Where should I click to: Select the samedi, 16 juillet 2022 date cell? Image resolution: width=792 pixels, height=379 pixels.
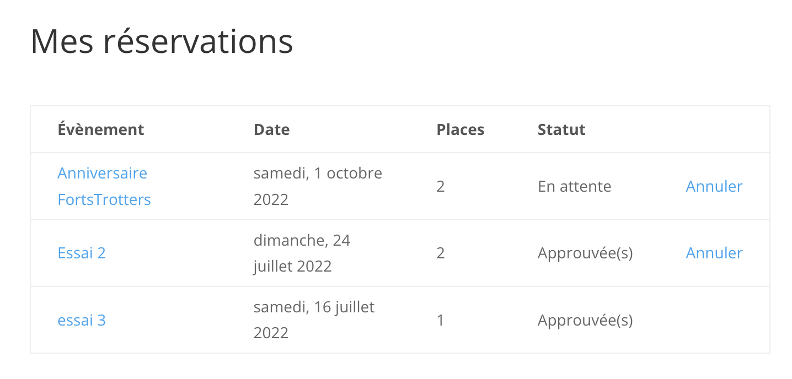pyautogui.click(x=314, y=320)
